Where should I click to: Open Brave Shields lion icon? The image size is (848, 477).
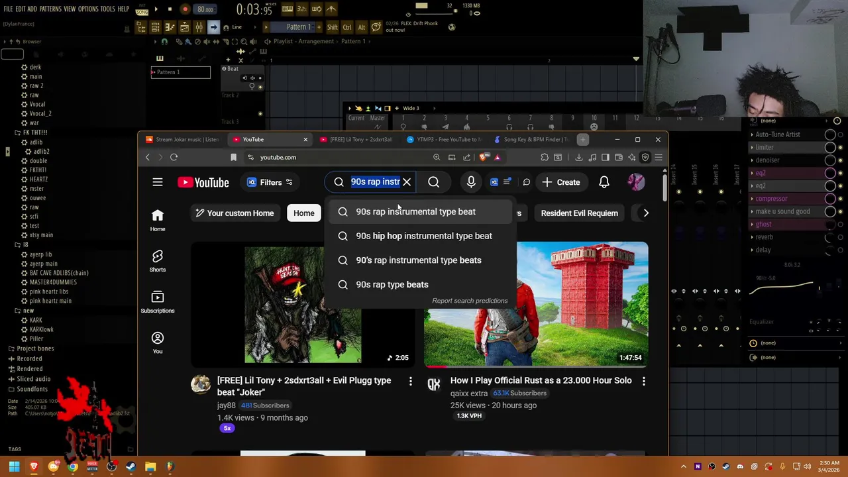coord(482,157)
